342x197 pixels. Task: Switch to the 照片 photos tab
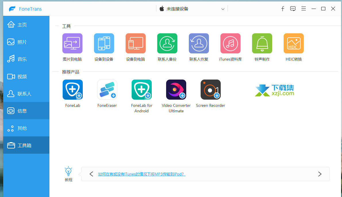pyautogui.click(x=26, y=42)
